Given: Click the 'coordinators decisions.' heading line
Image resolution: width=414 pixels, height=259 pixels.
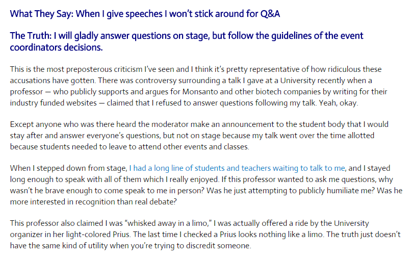Looking at the screenshot, I should 56,47.
